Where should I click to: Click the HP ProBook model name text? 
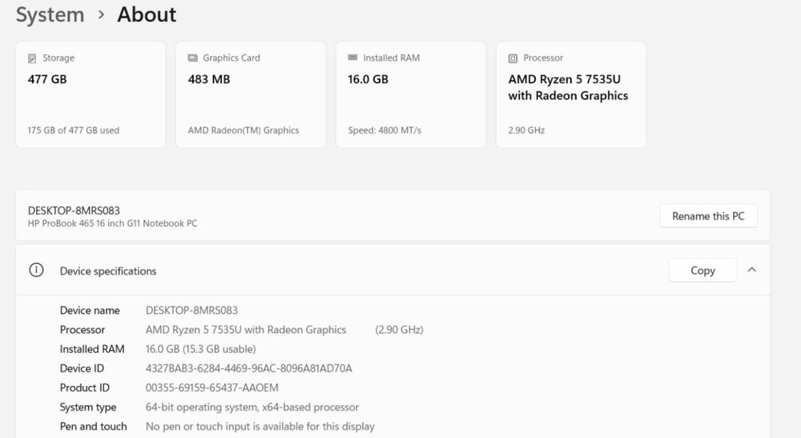coord(112,223)
